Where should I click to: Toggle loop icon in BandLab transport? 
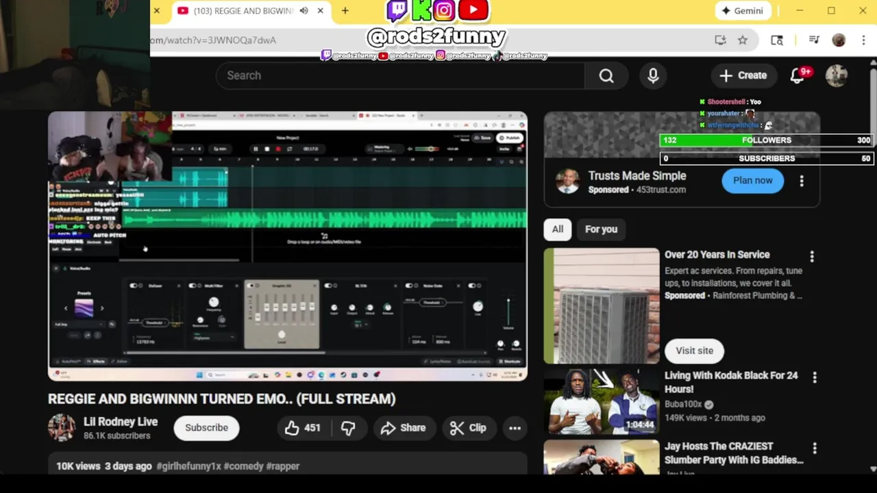pos(288,149)
